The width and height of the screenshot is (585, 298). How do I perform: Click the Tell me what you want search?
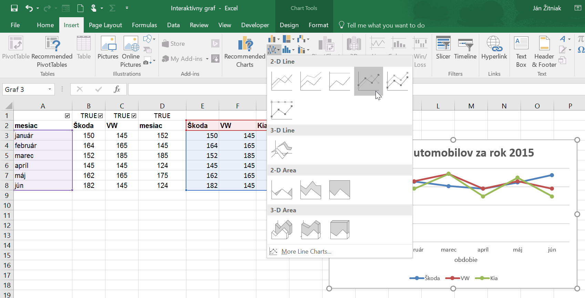382,25
